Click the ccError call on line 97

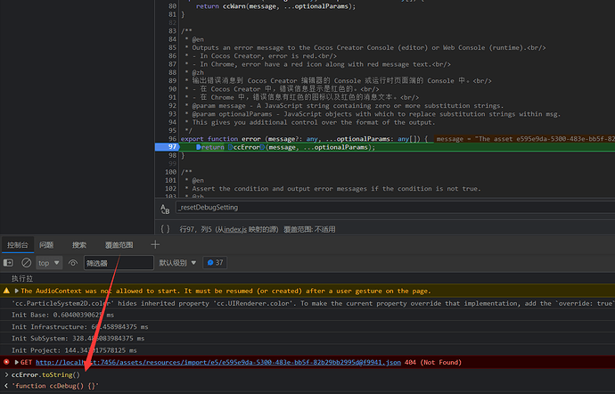click(247, 147)
